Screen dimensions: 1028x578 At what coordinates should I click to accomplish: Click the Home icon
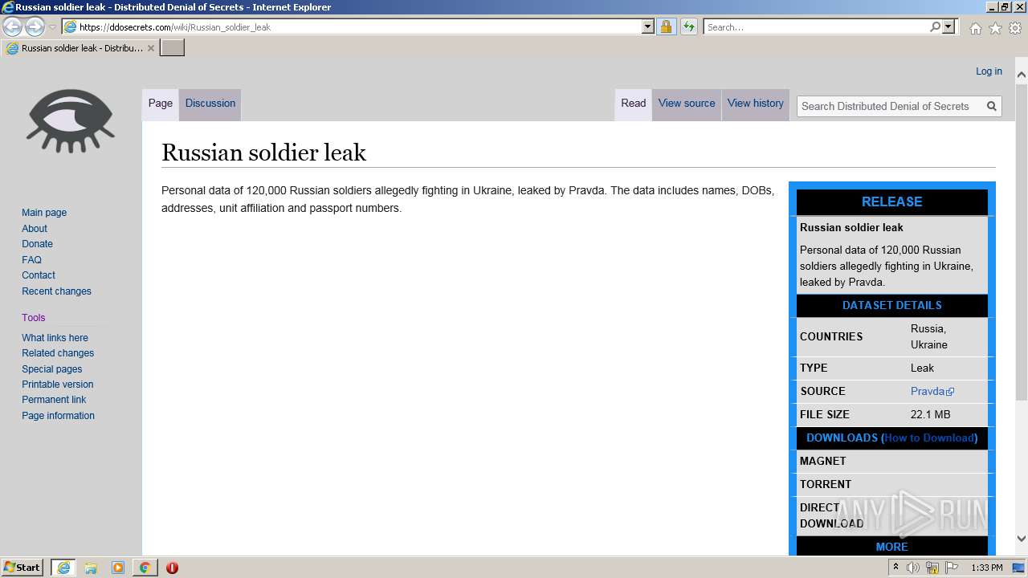coord(975,28)
